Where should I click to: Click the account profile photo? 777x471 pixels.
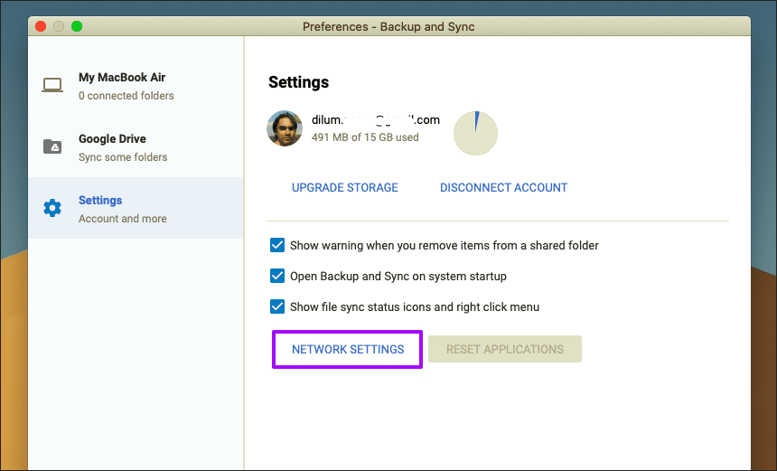pyautogui.click(x=285, y=128)
